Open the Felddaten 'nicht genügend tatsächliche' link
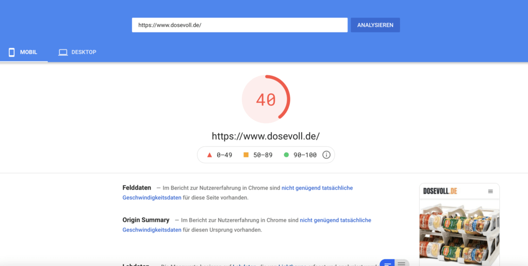Screen dimensions: 528x266 pyautogui.click(x=317, y=188)
